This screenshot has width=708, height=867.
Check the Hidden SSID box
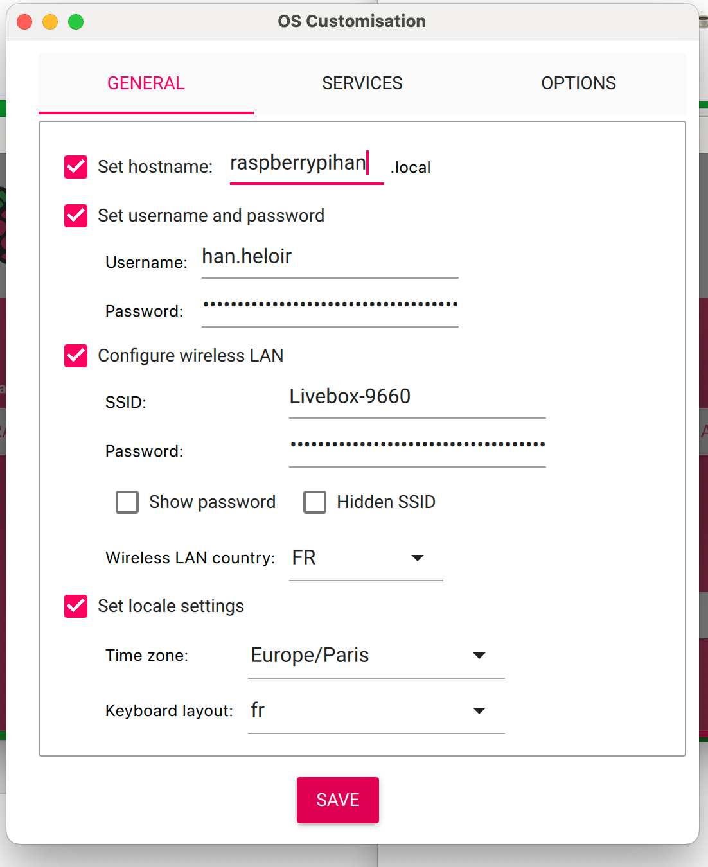click(315, 502)
